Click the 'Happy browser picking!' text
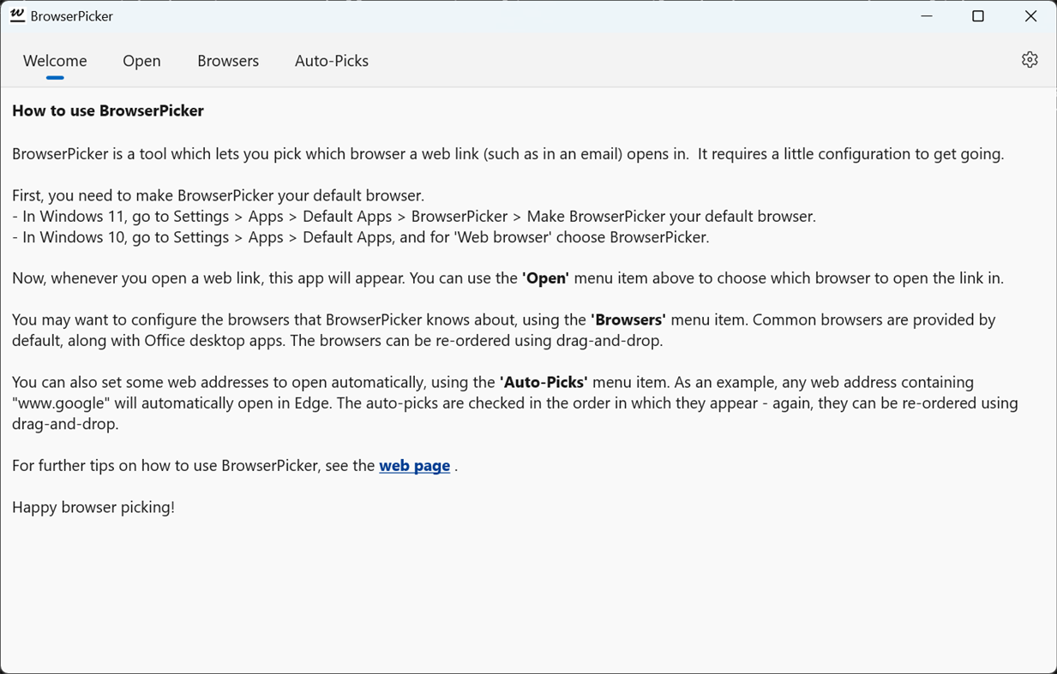The height and width of the screenshot is (674, 1057). tap(93, 507)
